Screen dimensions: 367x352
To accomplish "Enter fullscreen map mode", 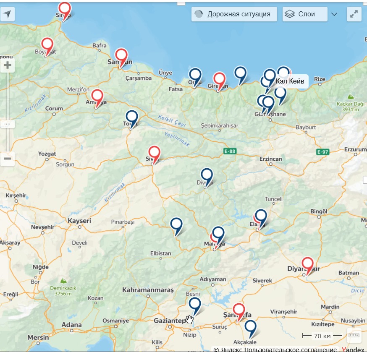I will point(354,14).
